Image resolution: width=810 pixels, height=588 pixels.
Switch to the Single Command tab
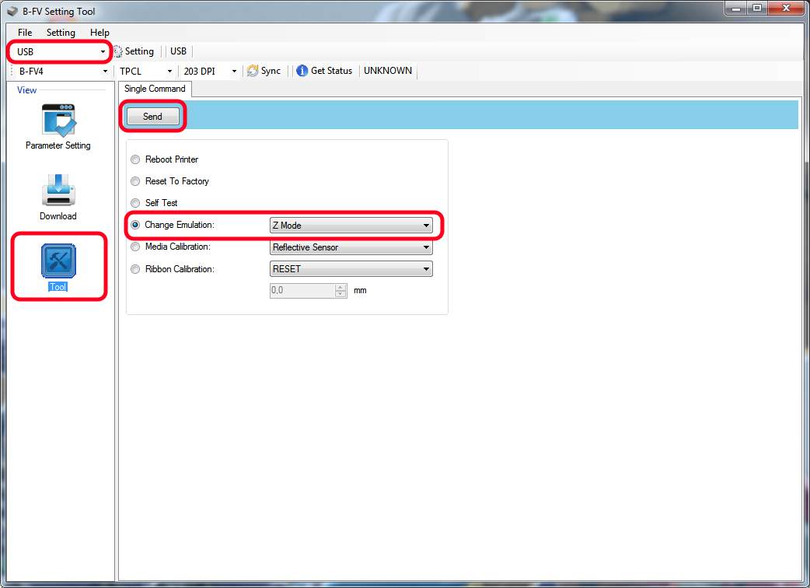(x=155, y=89)
